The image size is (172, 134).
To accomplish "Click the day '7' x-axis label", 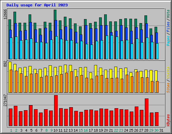I will tap(41, 130).
